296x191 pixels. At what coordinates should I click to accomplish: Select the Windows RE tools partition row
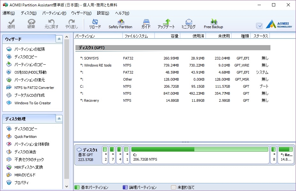pos(173,65)
